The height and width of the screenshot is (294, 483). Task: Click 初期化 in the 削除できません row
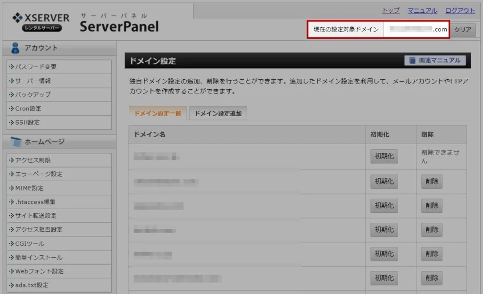point(384,156)
